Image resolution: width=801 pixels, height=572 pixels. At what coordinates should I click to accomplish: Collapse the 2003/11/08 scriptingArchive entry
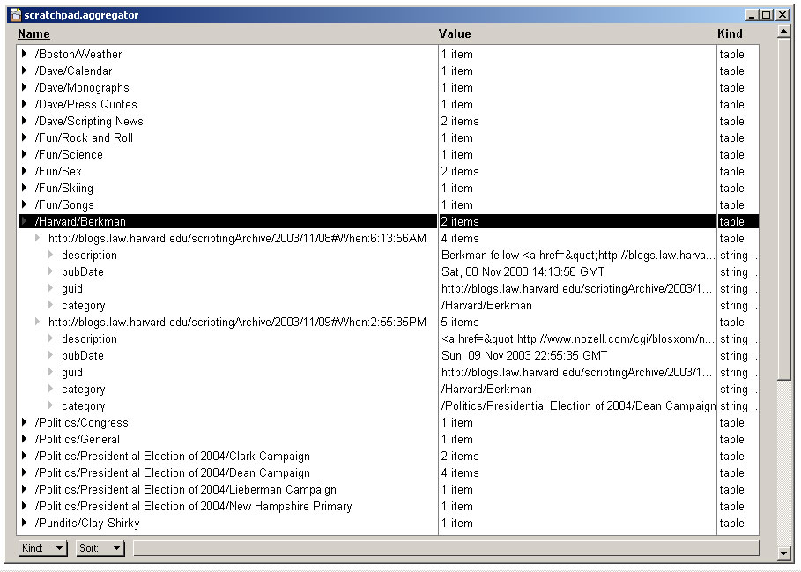pyautogui.click(x=38, y=239)
